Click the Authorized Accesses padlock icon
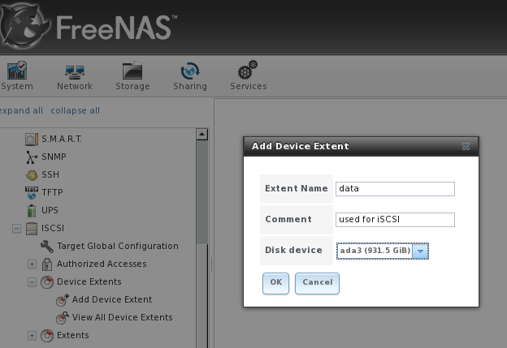The width and height of the screenshot is (507, 348). point(47,264)
